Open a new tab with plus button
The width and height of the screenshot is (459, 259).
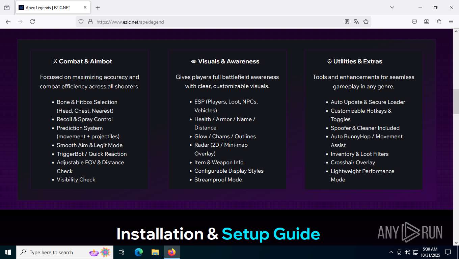98,7
